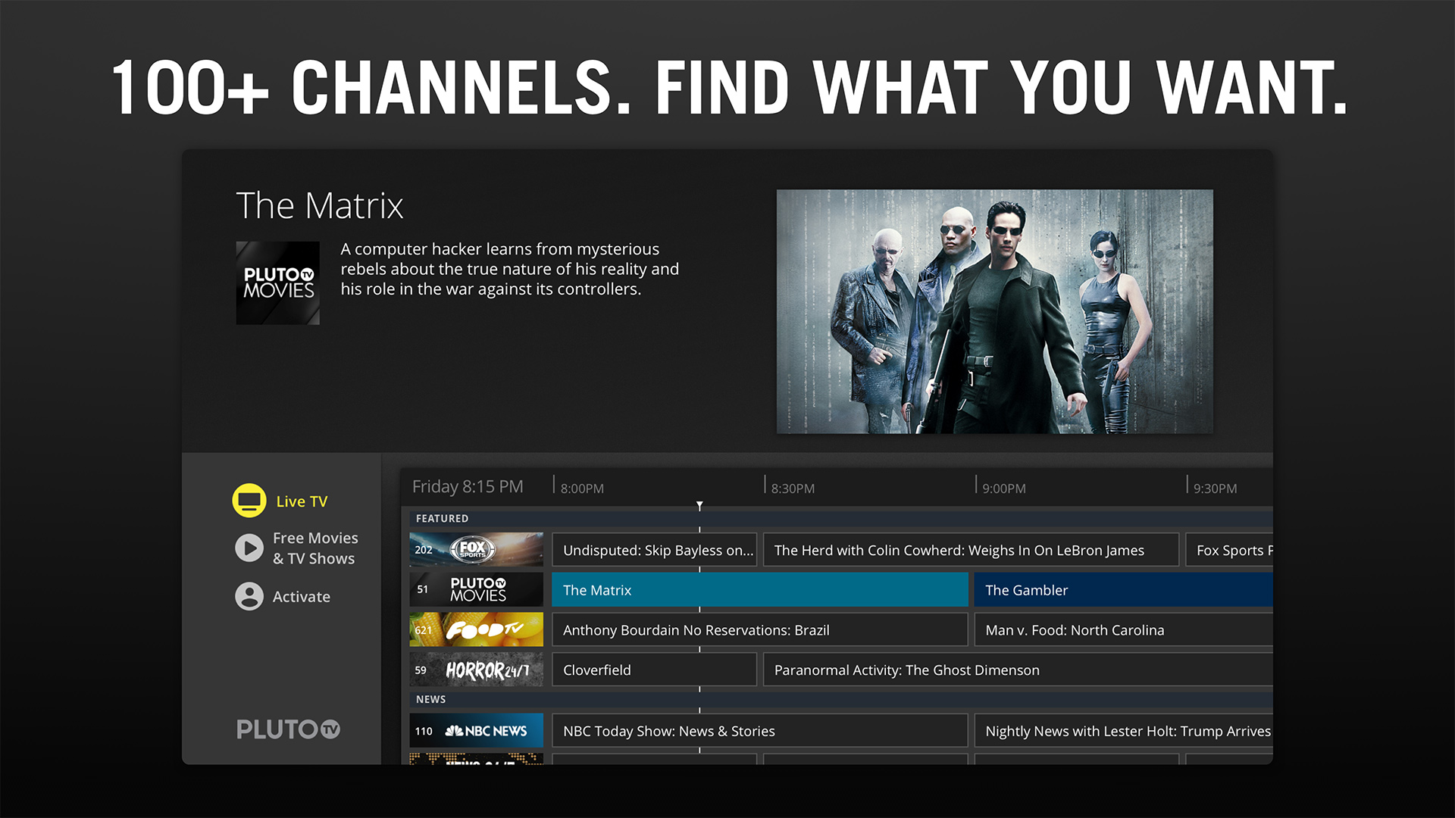This screenshot has height=818, width=1455.
Task: Select Pluto TV Movies channel 51 logo
Action: point(476,589)
